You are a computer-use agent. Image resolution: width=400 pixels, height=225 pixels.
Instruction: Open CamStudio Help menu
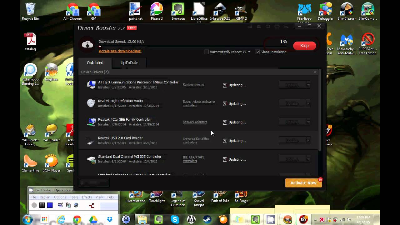point(110,197)
